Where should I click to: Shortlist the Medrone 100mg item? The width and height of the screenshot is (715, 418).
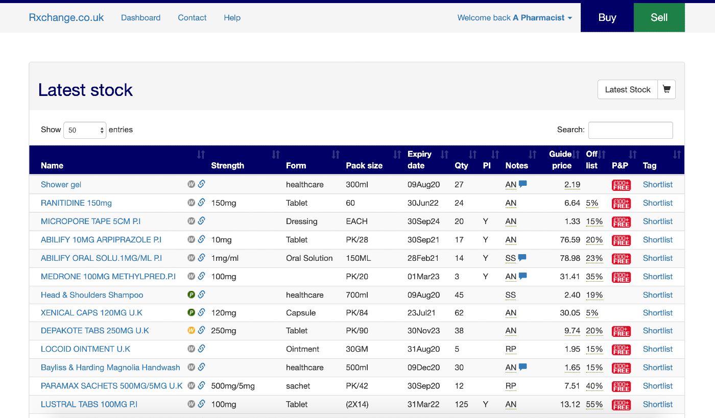657,276
